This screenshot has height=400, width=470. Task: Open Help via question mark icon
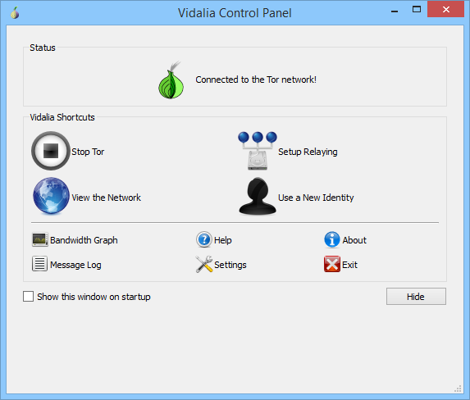coord(204,239)
